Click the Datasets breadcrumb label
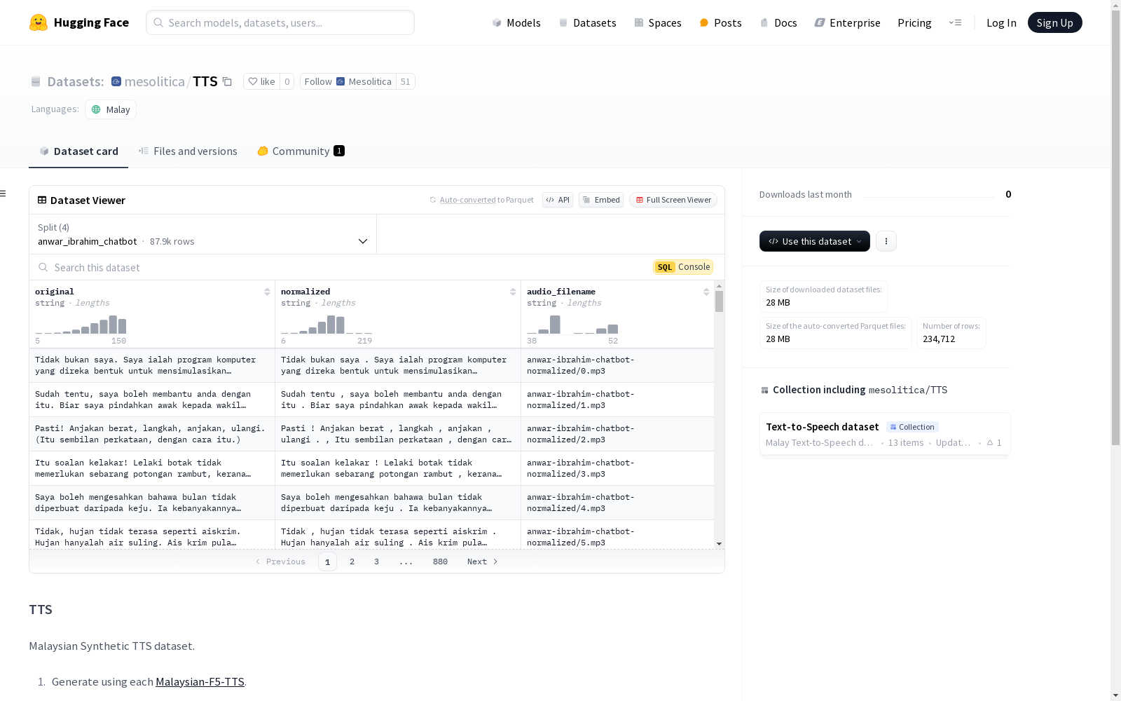This screenshot has height=701, width=1121. point(76,81)
